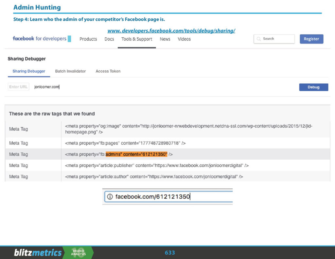This screenshot has height=259, width=335.
Task: Click the Step 4 instruction text
Action: [89, 19]
